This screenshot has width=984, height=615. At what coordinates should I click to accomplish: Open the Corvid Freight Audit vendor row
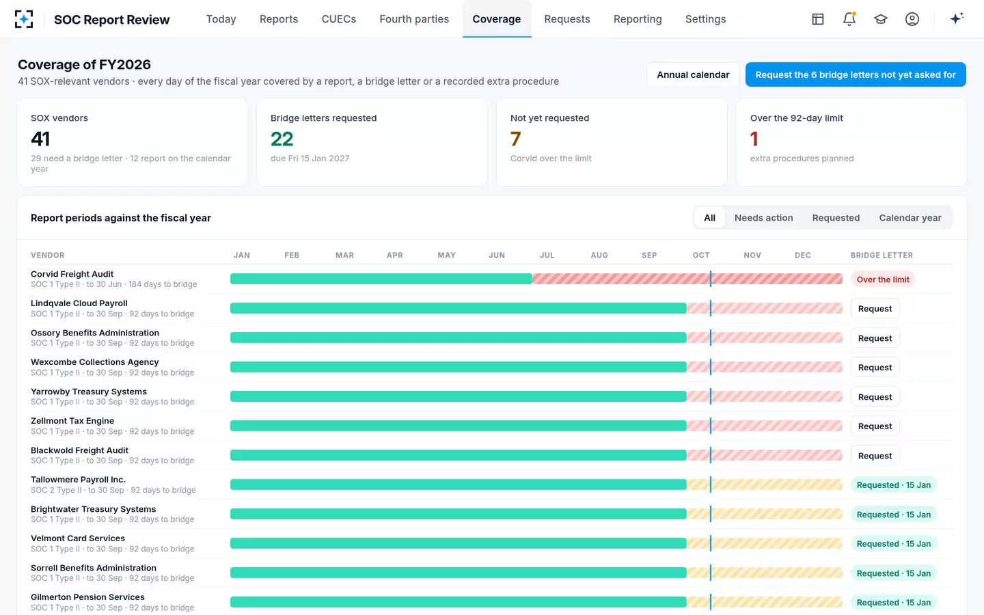click(492, 279)
